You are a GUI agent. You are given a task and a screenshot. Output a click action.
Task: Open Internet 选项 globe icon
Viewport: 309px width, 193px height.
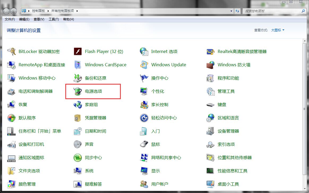pyautogui.click(x=144, y=51)
